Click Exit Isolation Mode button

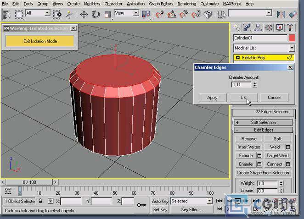(40, 41)
